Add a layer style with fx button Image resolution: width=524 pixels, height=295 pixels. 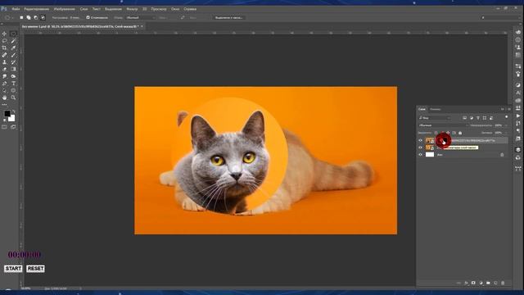[466, 283]
